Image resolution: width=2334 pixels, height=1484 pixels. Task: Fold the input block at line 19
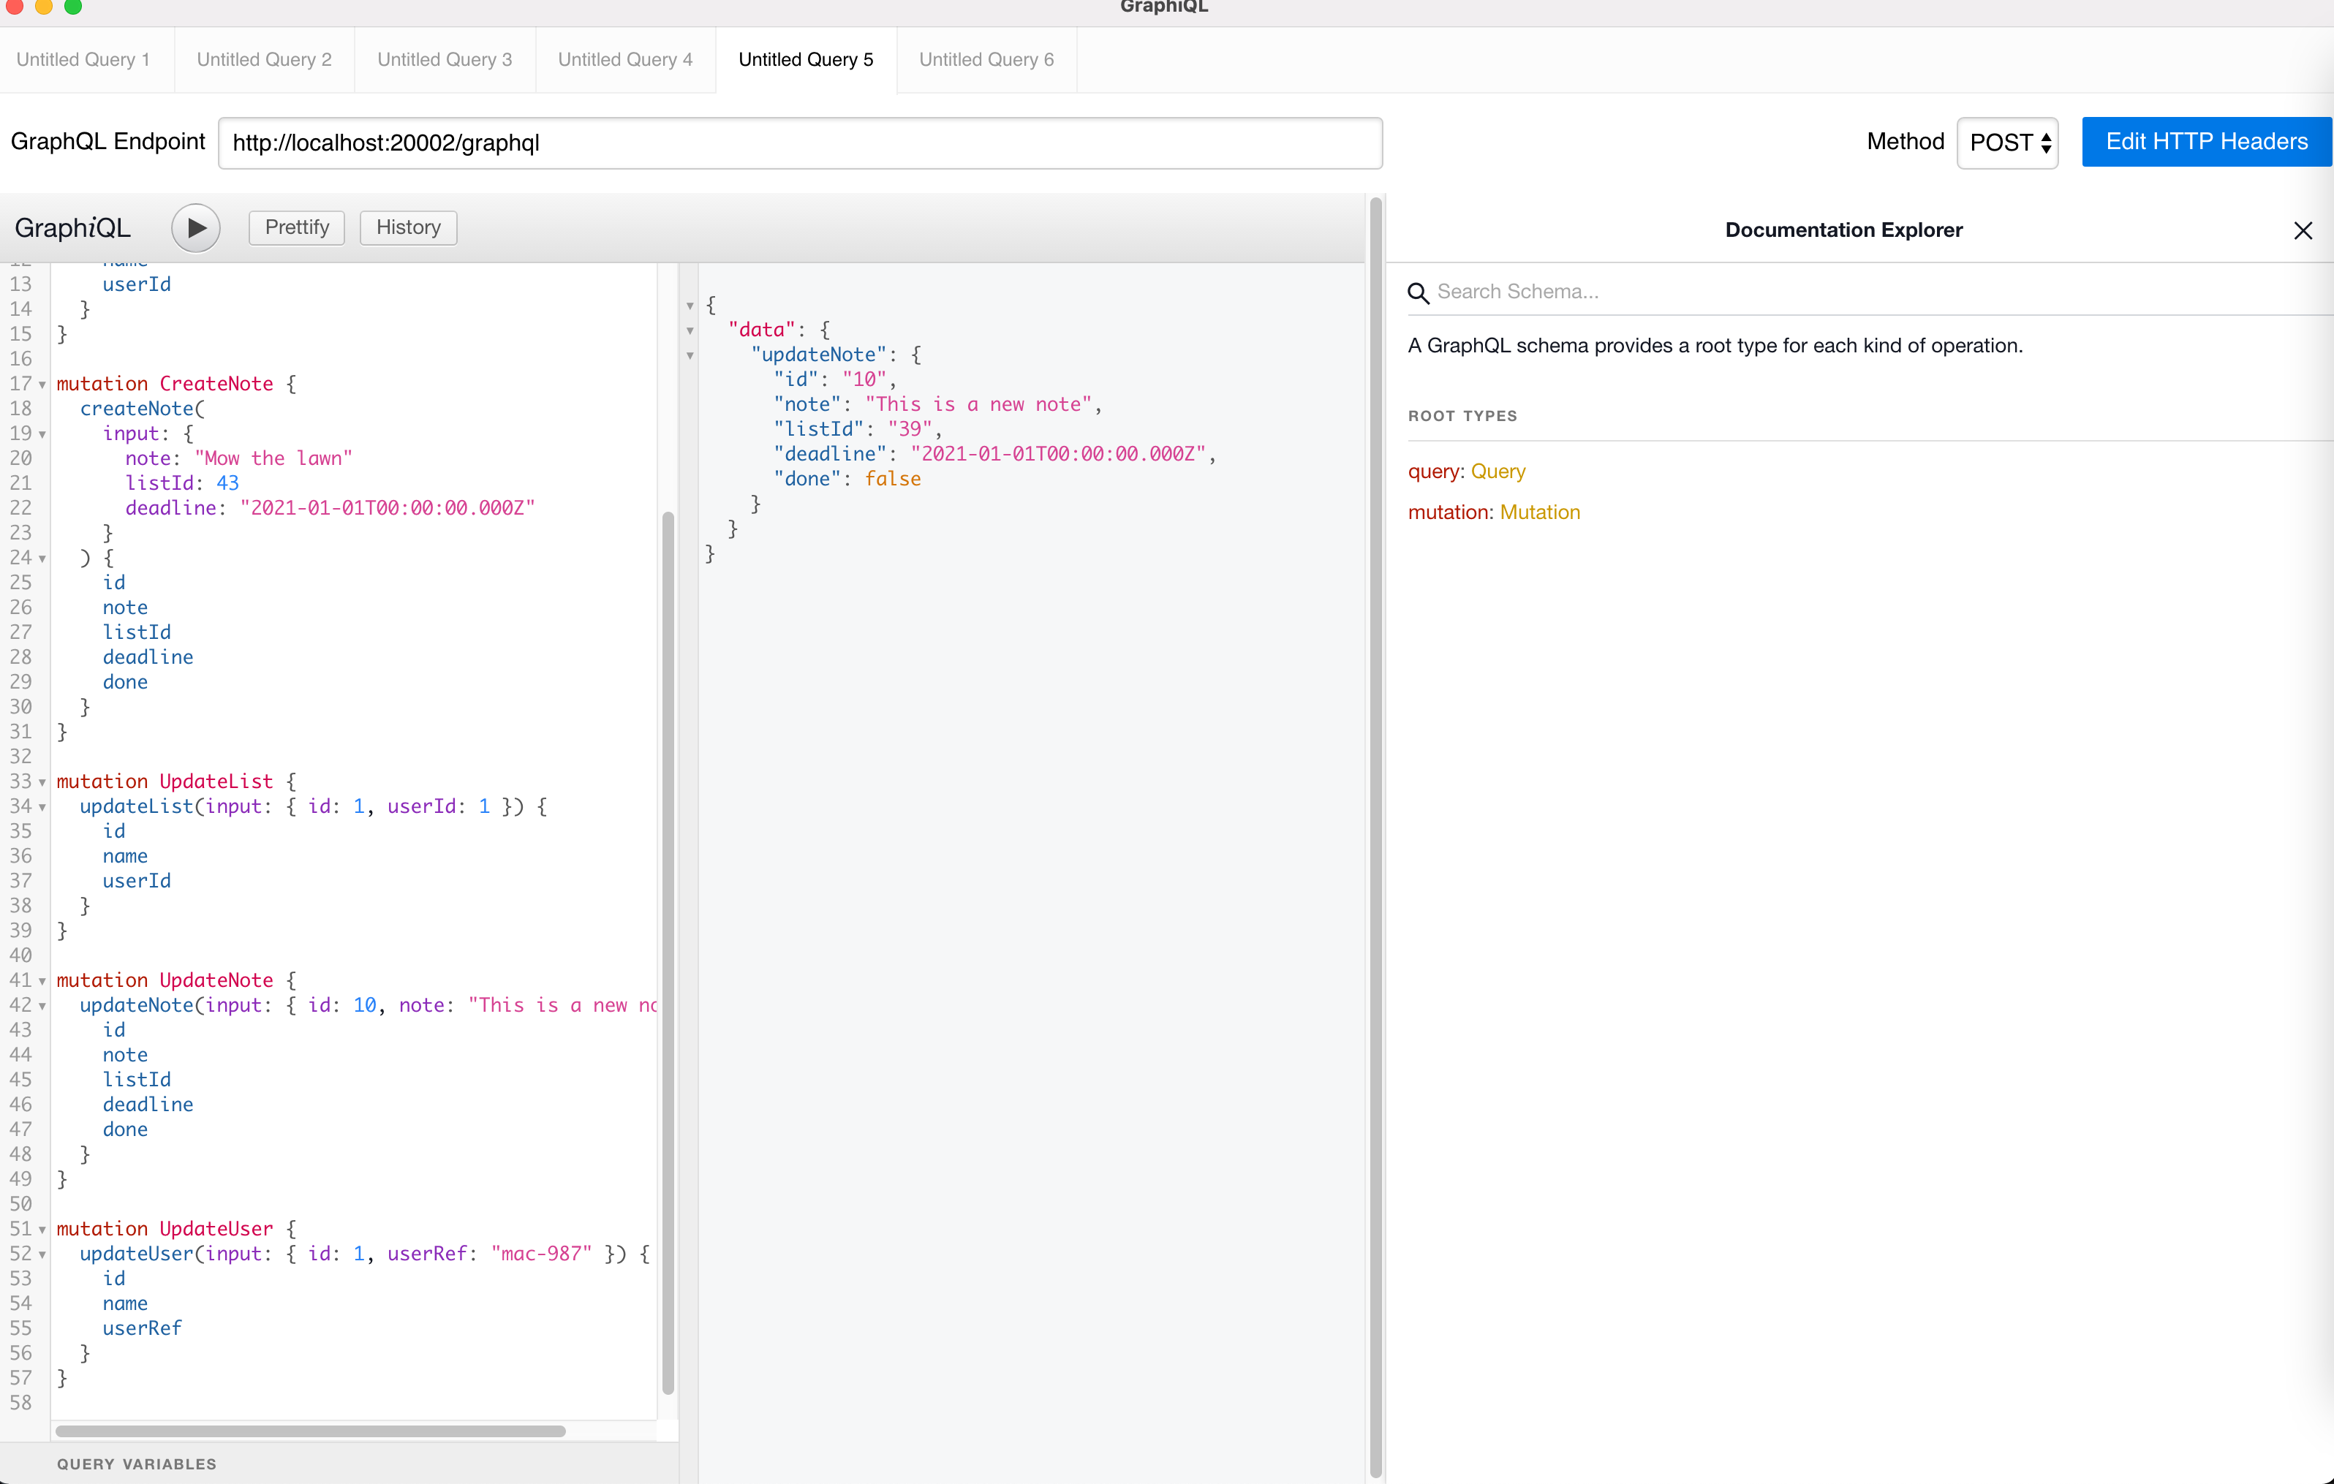42,434
